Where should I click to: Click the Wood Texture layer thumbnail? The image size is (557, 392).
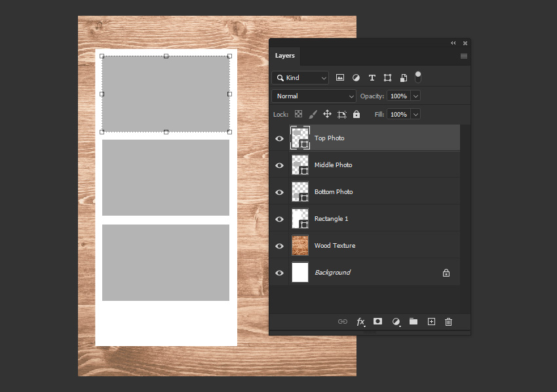pos(300,245)
